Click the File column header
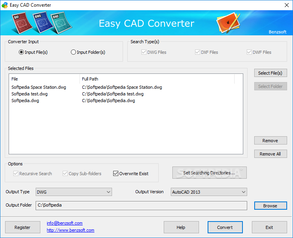Screen dimensions: 293x238 [x=44, y=79]
